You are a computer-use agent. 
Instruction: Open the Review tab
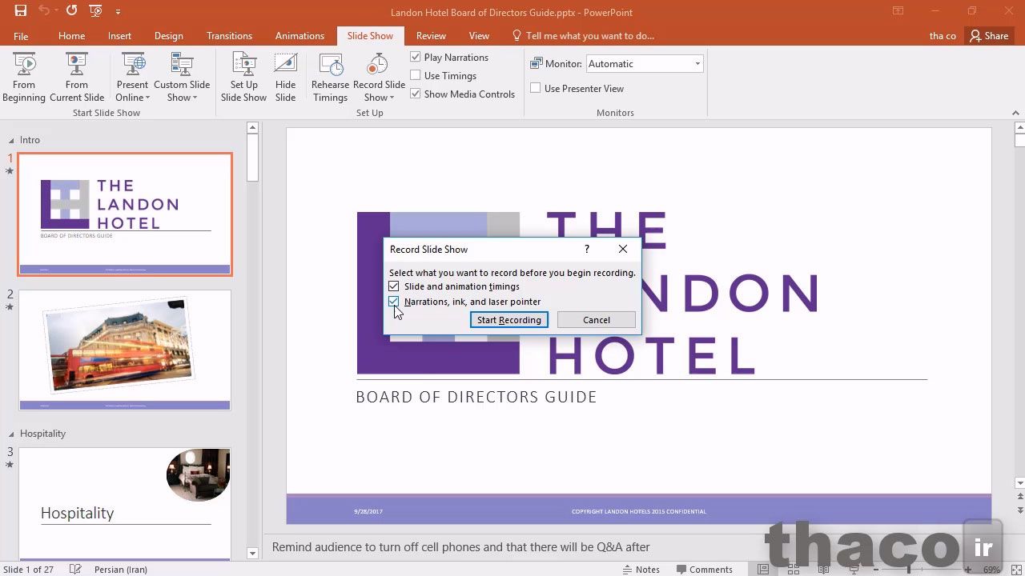[431, 36]
